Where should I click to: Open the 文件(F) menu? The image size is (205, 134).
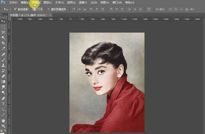[x=13, y=2]
